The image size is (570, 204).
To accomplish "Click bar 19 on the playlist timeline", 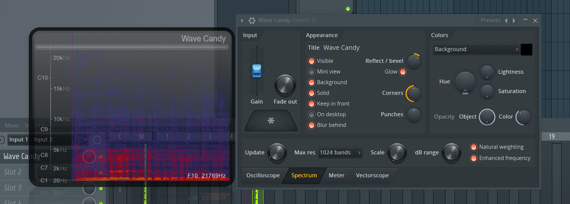I will [x=551, y=137].
